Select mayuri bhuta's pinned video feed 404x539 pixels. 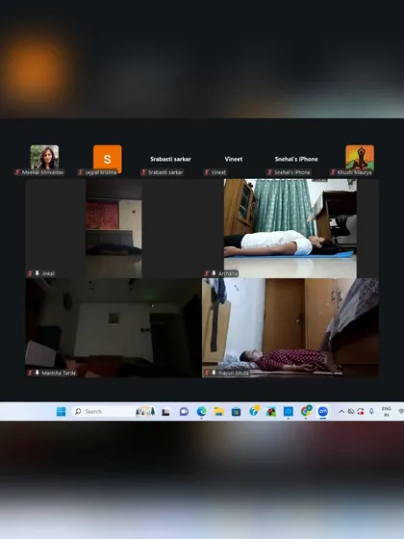click(290, 327)
